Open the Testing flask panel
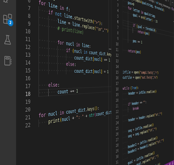Image resolution: width=174 pixels, height=165 pixels. click(x=7, y=40)
